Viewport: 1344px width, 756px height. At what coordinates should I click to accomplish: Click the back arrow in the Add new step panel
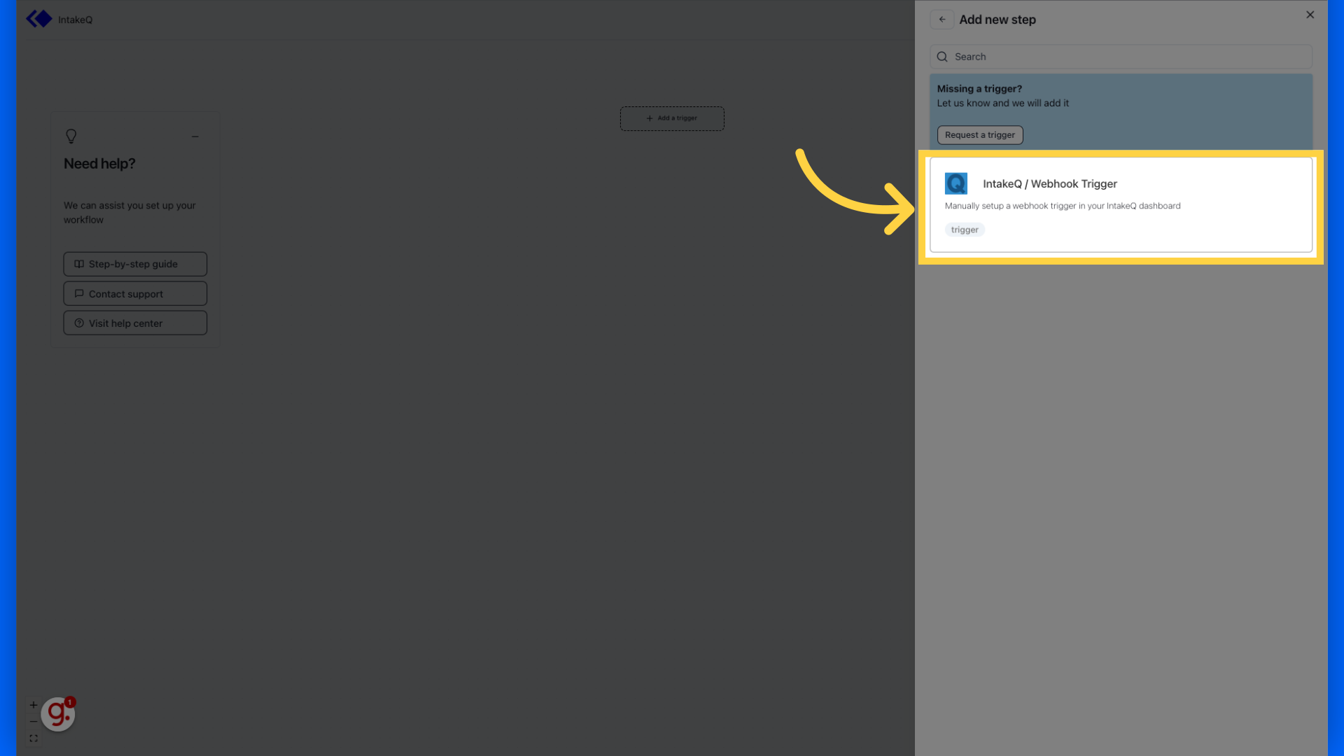941,19
